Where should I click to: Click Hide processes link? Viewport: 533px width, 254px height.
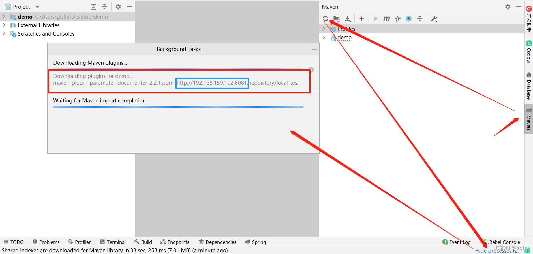497,250
